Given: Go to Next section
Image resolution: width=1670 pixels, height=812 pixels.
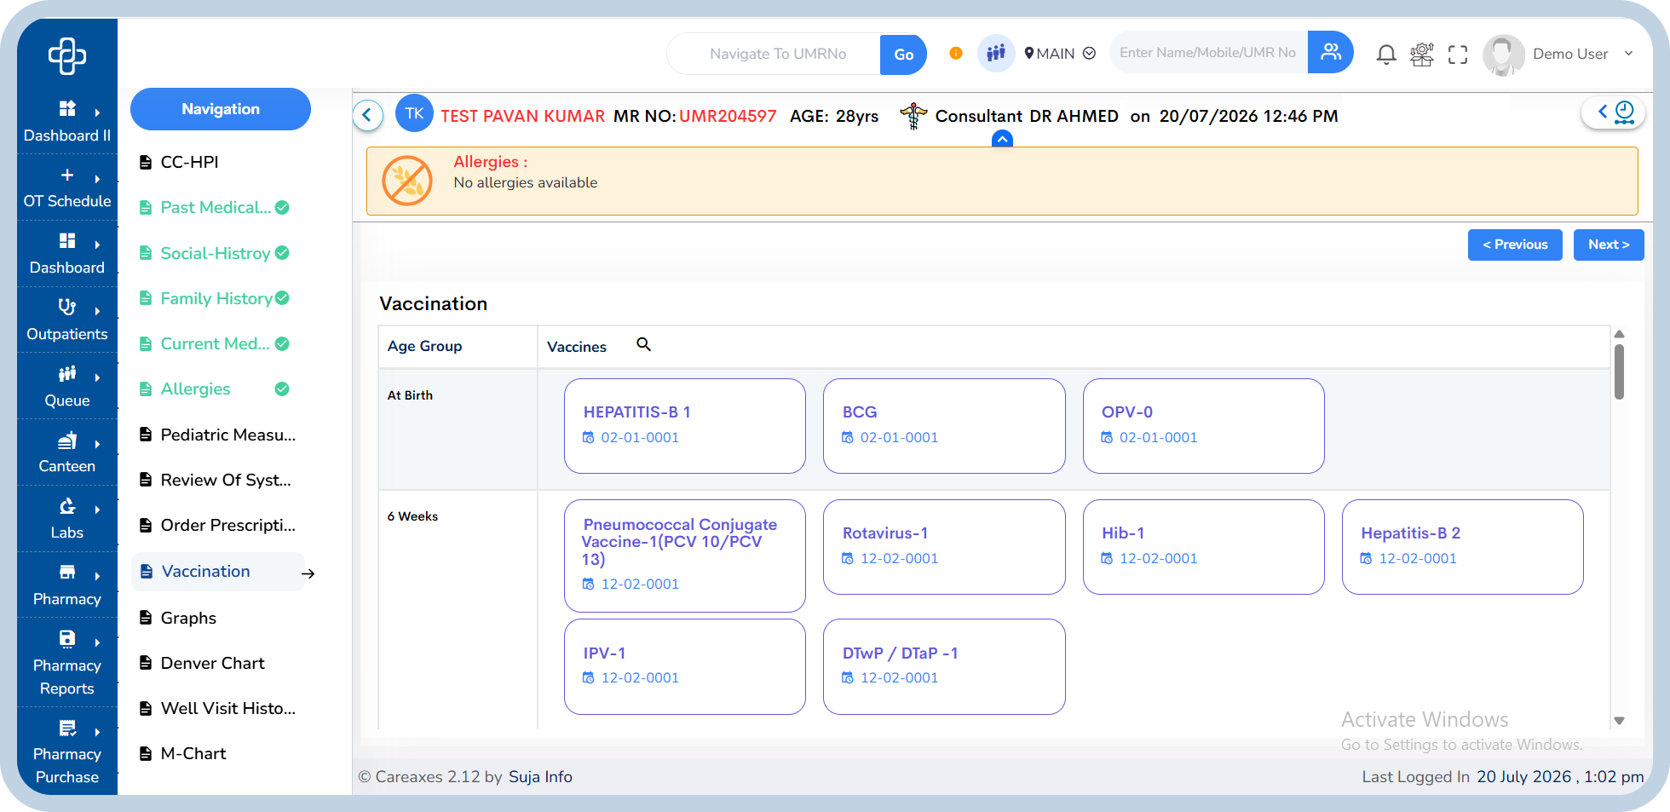Looking at the screenshot, I should tap(1609, 245).
